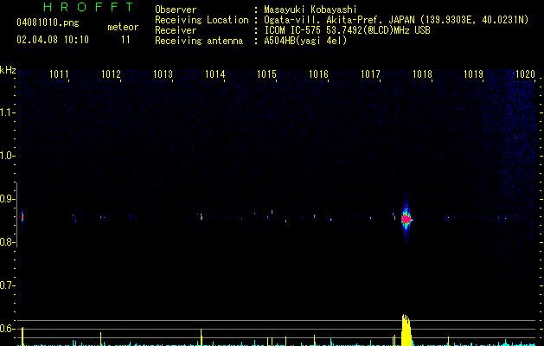544x346 pixels.
Task: Select the antenna value A504HB(yagi 4el)
Action: [x=305, y=41]
